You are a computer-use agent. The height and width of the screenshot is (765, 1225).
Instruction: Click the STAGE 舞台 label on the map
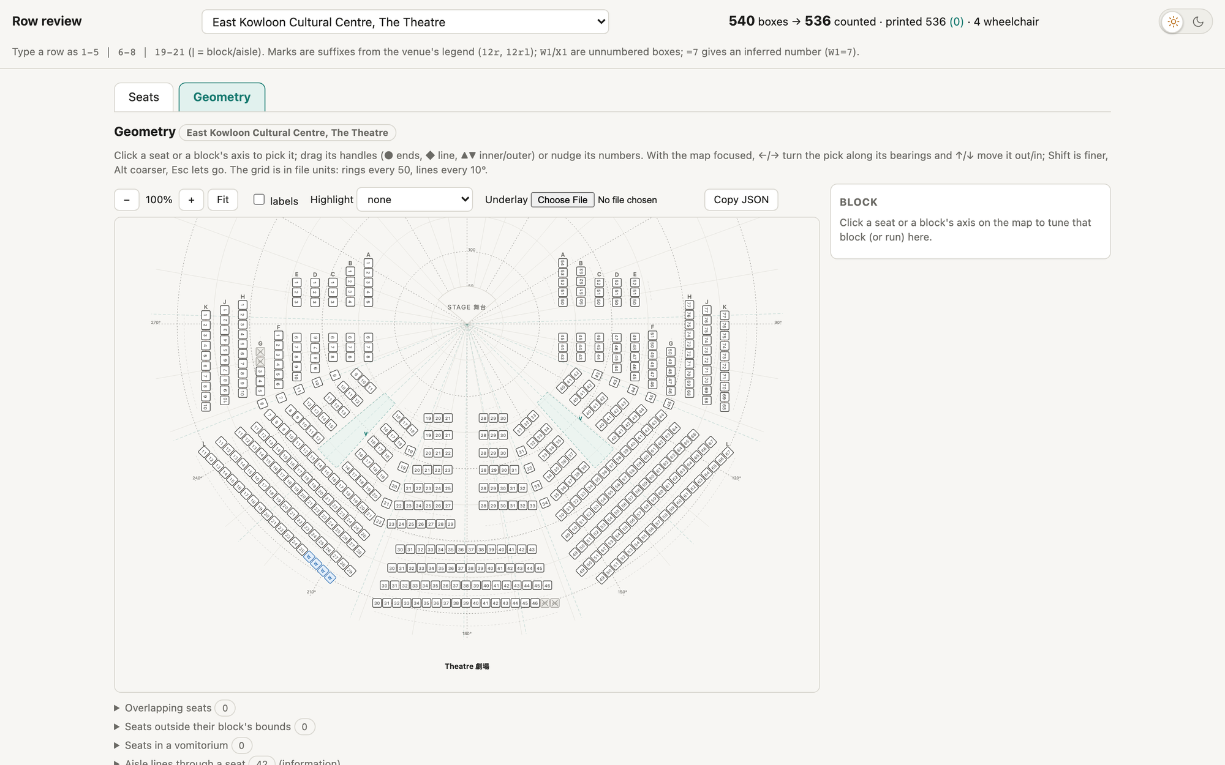(x=467, y=307)
